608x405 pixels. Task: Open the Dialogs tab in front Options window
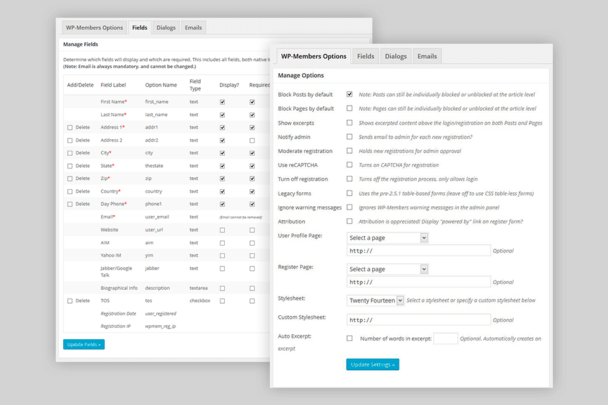click(x=395, y=56)
